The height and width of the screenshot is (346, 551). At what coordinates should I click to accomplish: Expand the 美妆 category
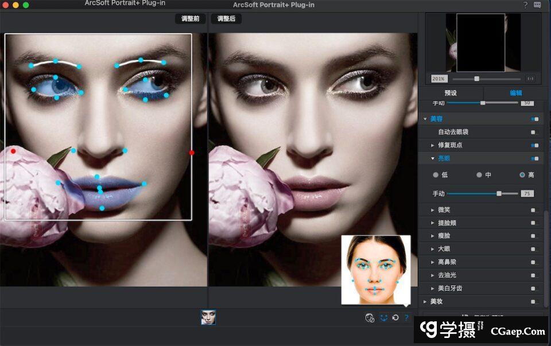[x=425, y=301]
